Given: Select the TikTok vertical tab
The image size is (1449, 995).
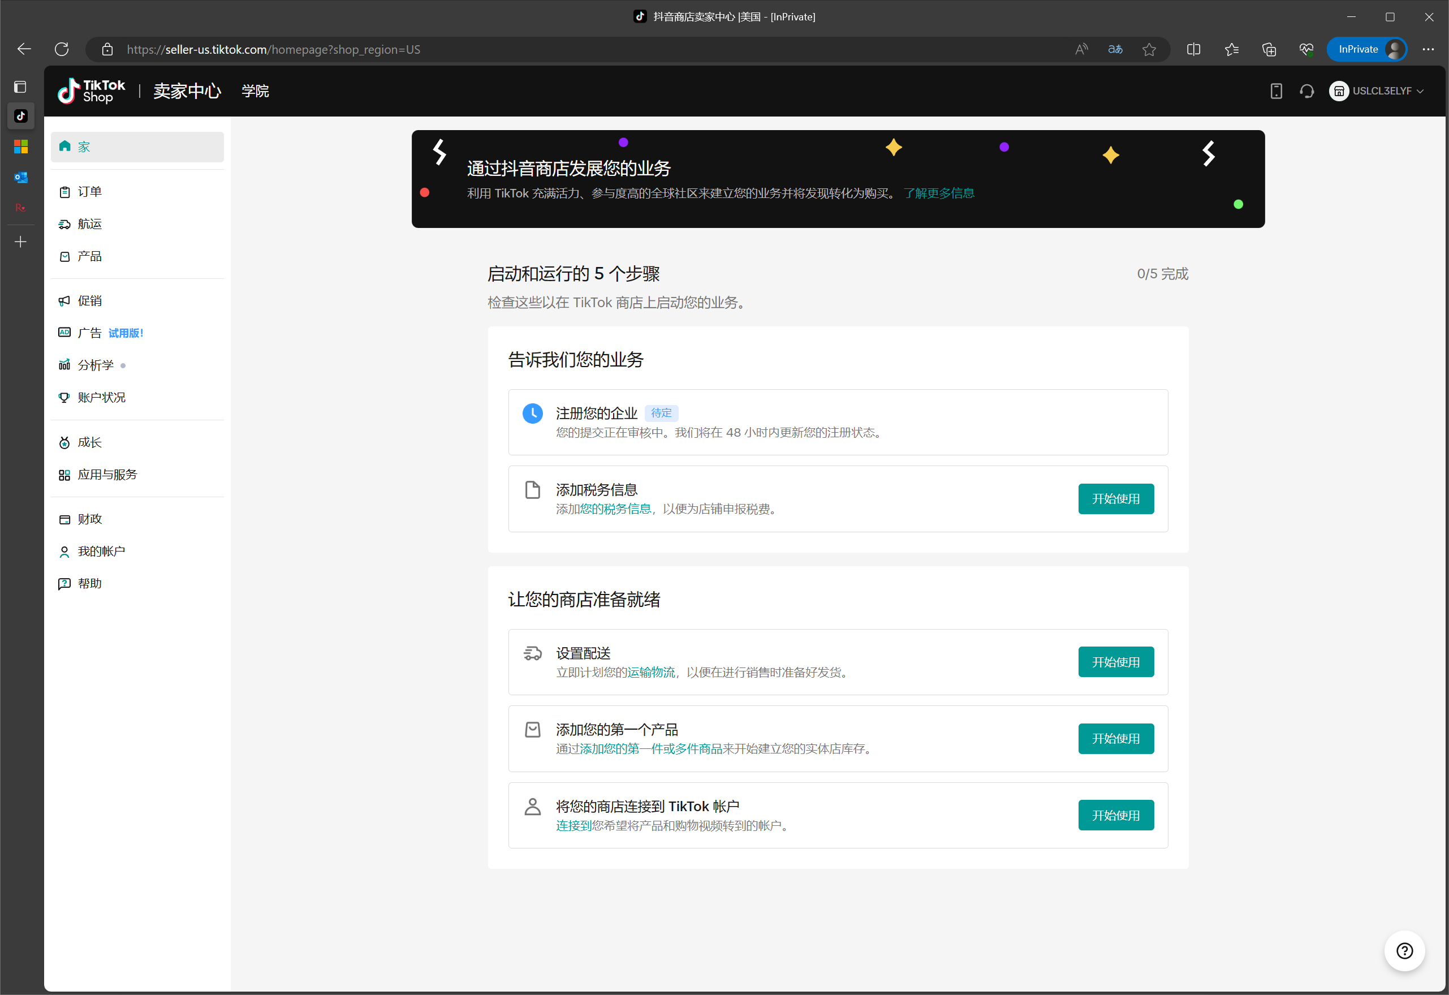Looking at the screenshot, I should [20, 116].
